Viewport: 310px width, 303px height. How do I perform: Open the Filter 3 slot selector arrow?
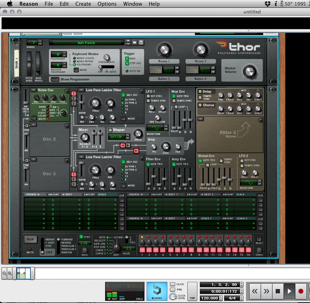pyautogui.click(x=201, y=119)
